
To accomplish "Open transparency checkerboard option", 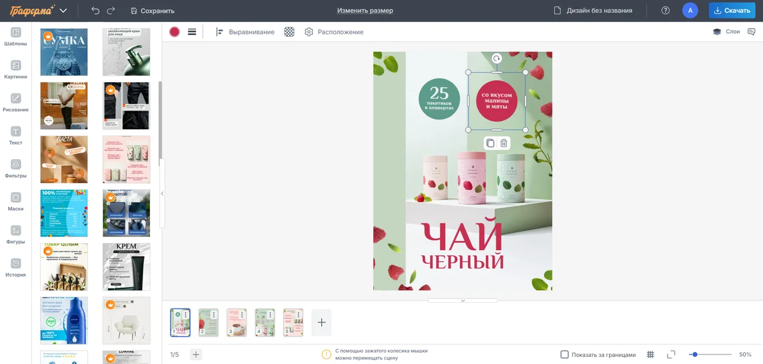I will (289, 32).
